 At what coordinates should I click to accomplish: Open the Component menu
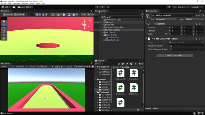pyautogui.click(x=25, y=4)
